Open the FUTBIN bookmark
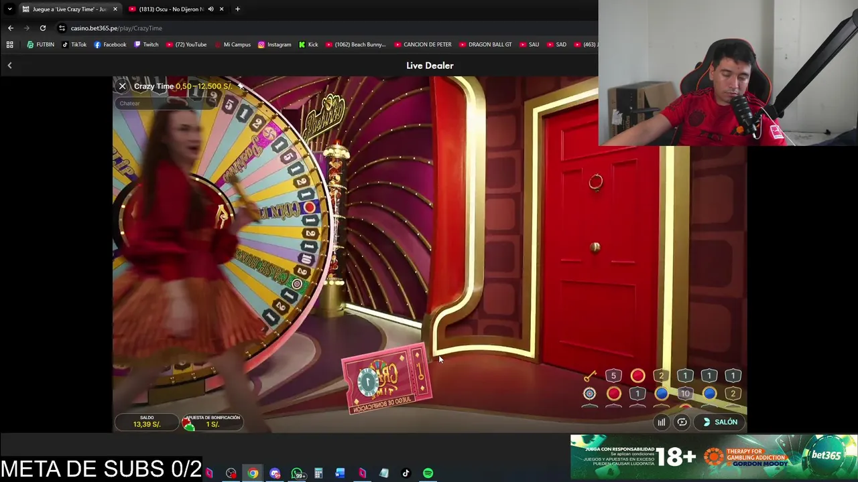This screenshot has width=858, height=482. pyautogui.click(x=40, y=45)
